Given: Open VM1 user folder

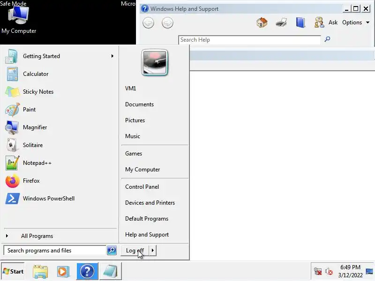Looking at the screenshot, I should [131, 89].
